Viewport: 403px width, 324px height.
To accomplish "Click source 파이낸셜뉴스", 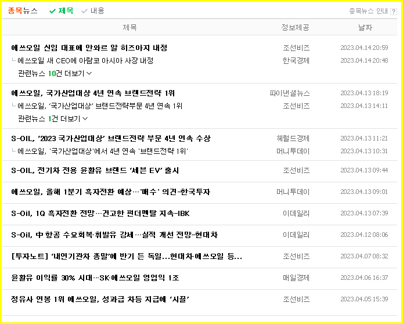I will pos(290,93).
